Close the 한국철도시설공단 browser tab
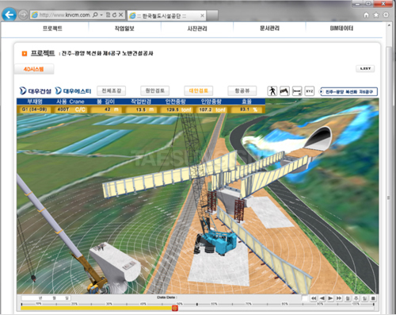 coord(202,16)
